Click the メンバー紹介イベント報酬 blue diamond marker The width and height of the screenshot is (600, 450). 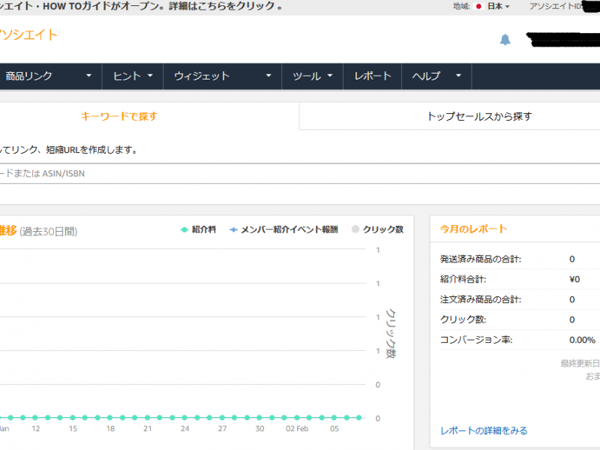pos(233,229)
